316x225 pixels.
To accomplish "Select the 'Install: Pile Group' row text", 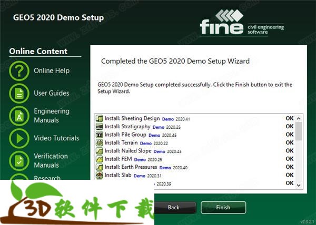I will (x=125, y=135).
